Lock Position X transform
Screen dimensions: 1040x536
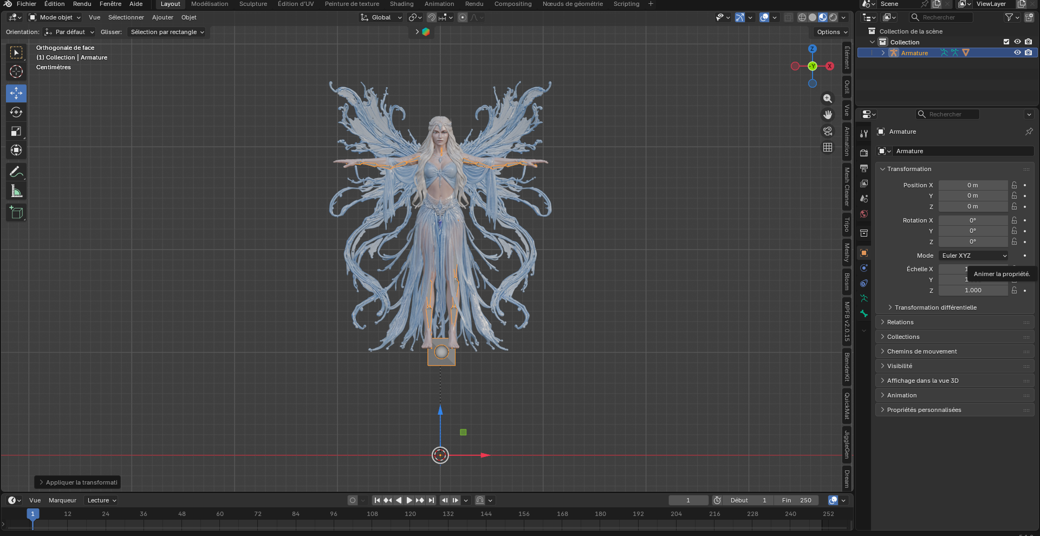[x=1014, y=185]
